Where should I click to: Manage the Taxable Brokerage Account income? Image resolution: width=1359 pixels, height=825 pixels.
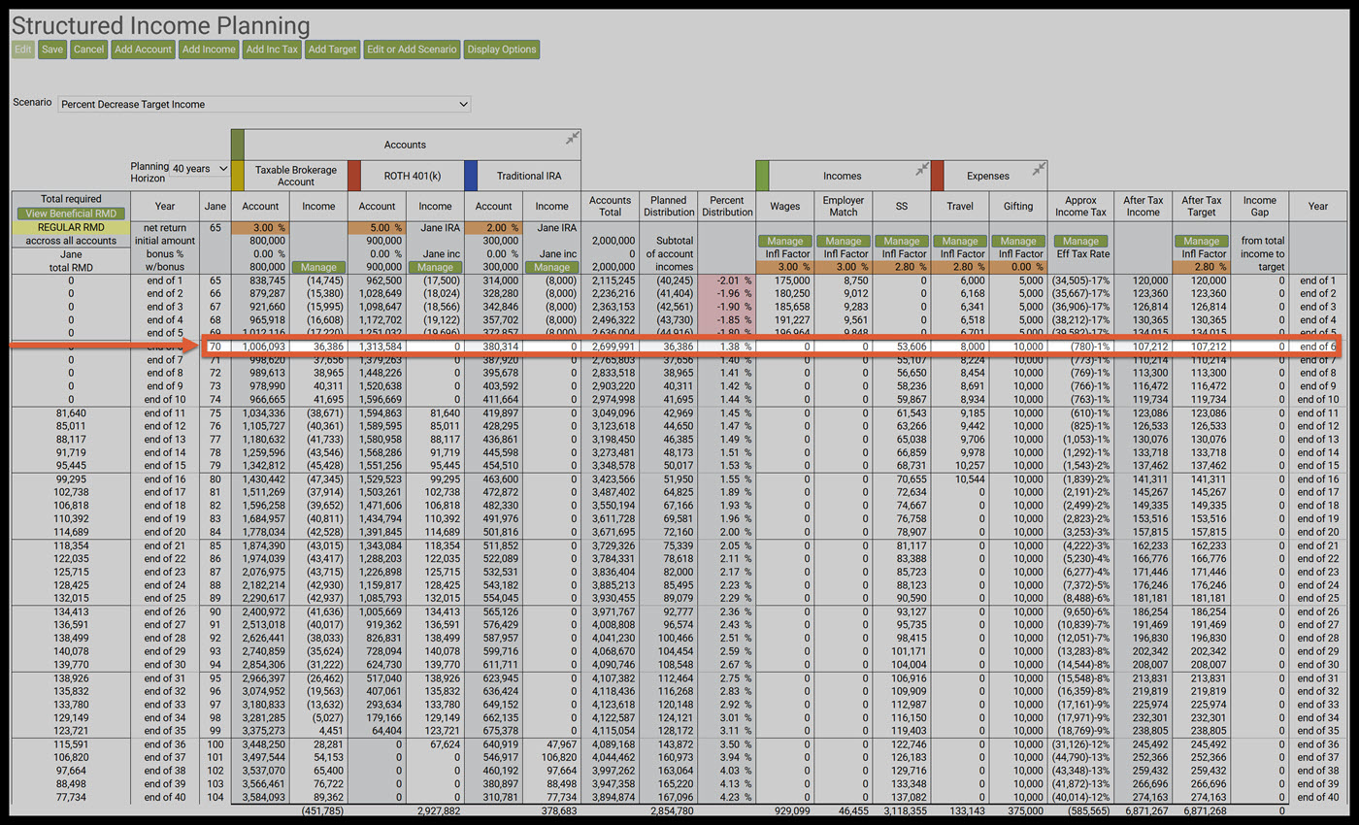(x=318, y=267)
